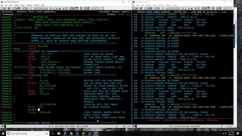Click the session A button in Session B toolbar
Image resolution: width=242 pixels, height=136 pixels.
tap(92, 8)
